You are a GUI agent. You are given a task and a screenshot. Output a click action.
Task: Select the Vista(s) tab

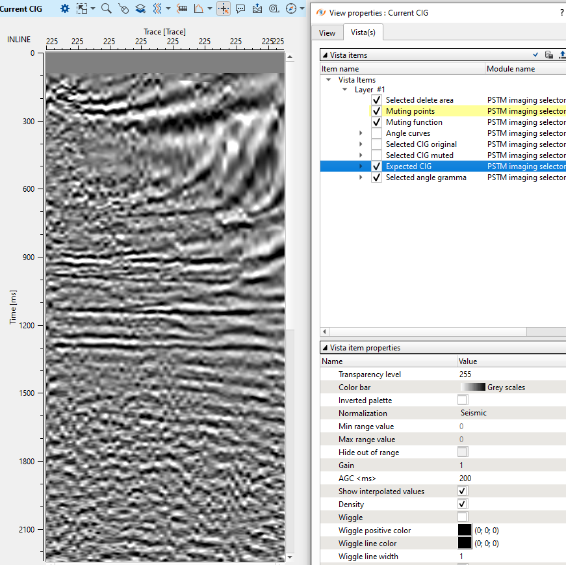pos(363,33)
